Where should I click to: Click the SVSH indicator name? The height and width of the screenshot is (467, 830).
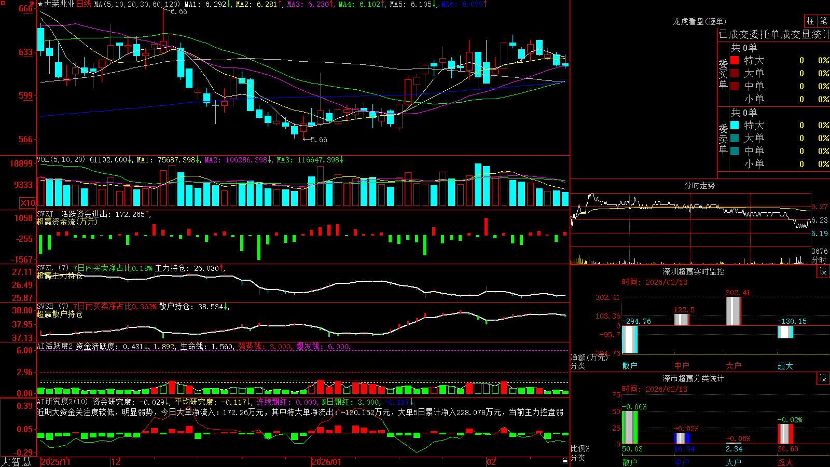tap(45, 307)
